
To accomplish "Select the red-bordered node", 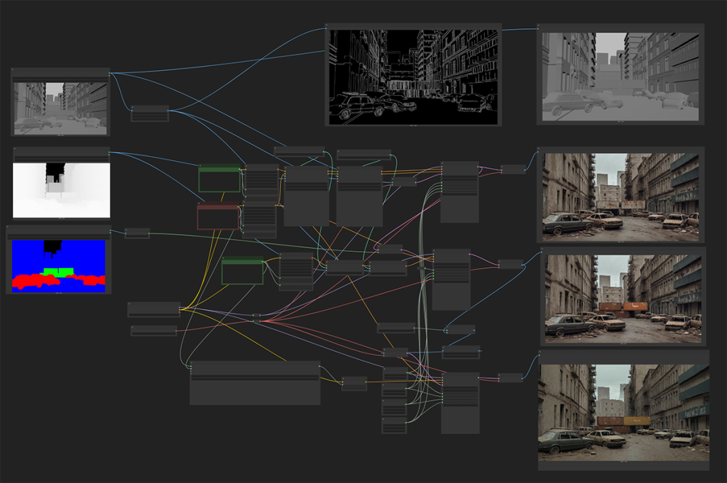I will (x=218, y=216).
